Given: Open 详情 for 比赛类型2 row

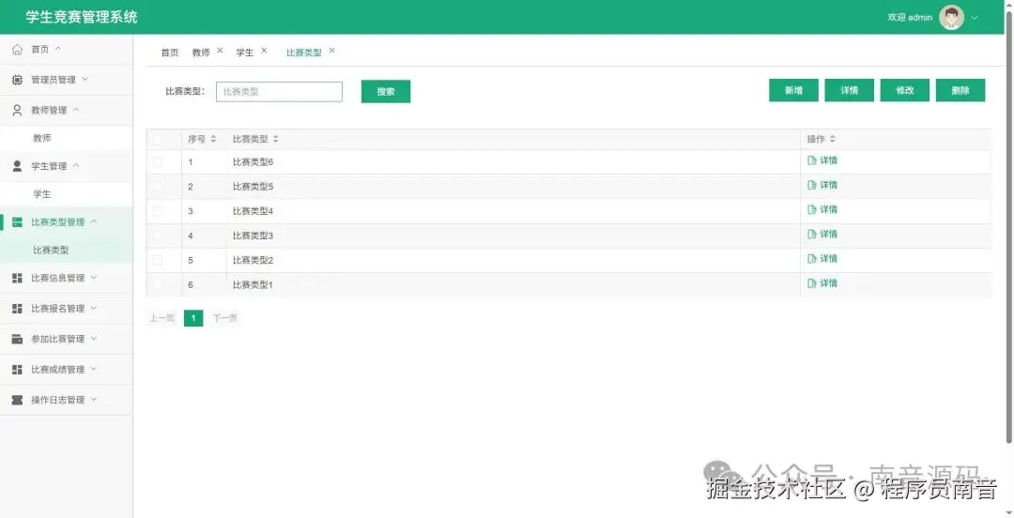Looking at the screenshot, I should (x=822, y=259).
